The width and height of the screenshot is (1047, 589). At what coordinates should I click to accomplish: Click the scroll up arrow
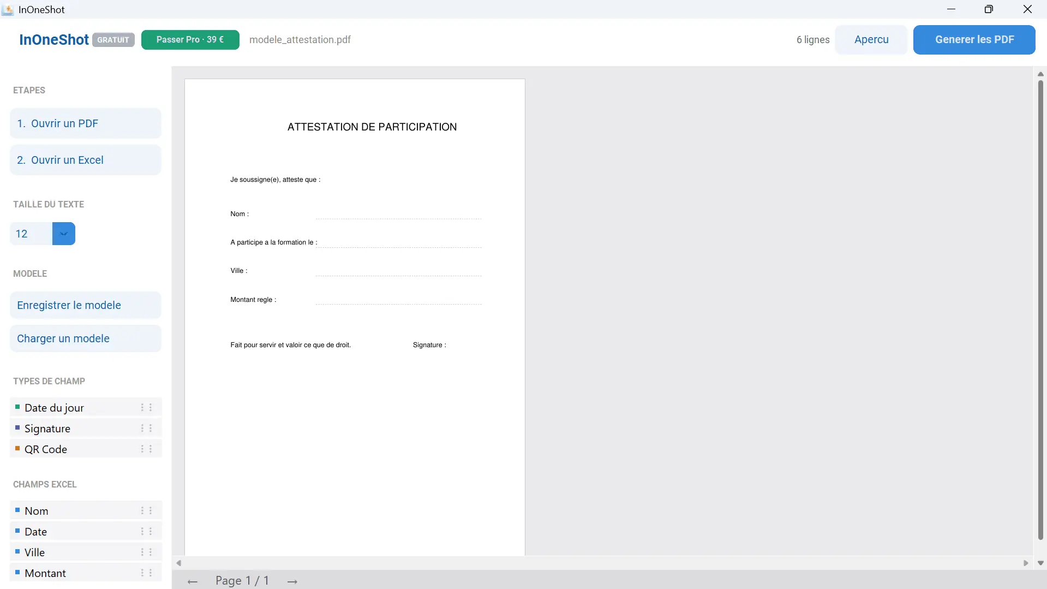[1040, 74]
